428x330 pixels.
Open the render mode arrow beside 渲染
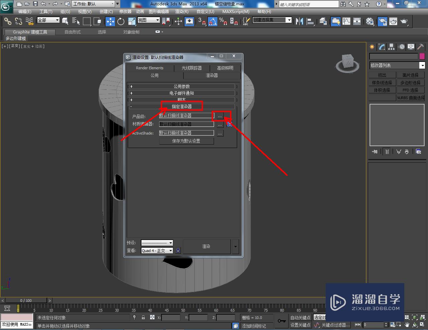[235, 247]
